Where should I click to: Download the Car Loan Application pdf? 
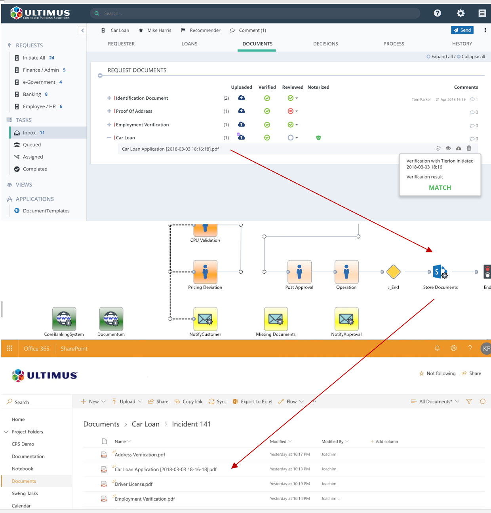(459, 148)
